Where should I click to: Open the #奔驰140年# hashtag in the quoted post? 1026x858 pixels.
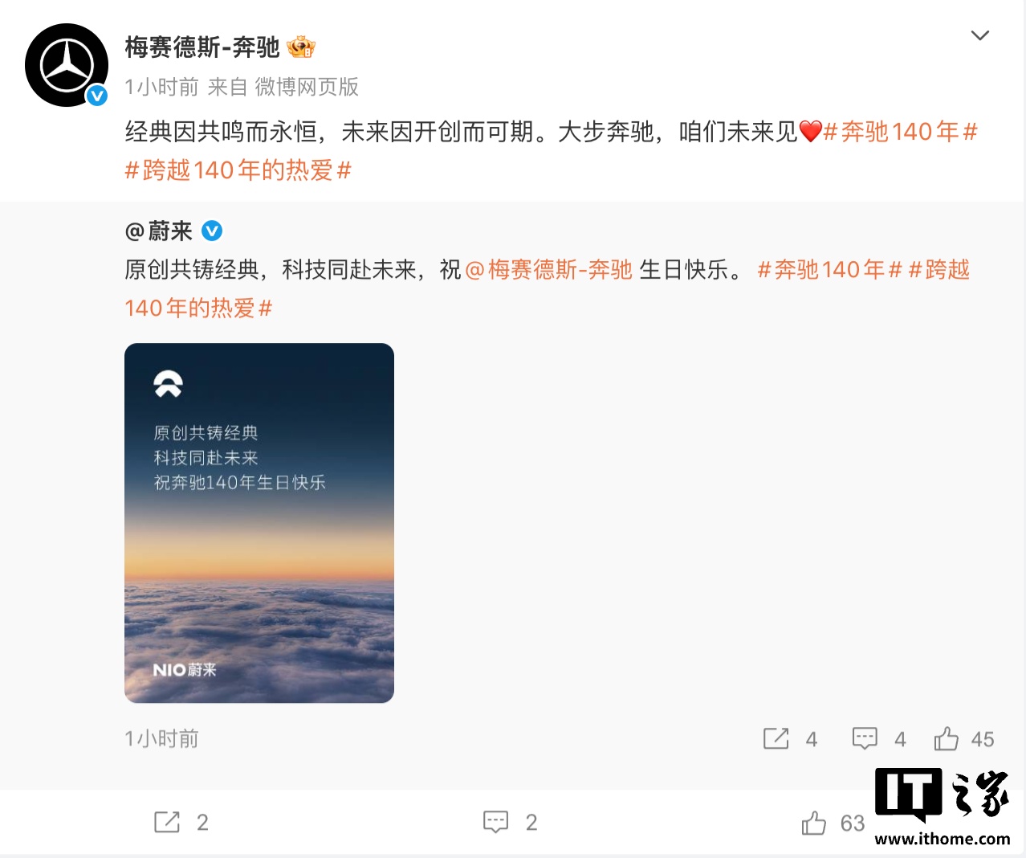pyautogui.click(x=830, y=270)
